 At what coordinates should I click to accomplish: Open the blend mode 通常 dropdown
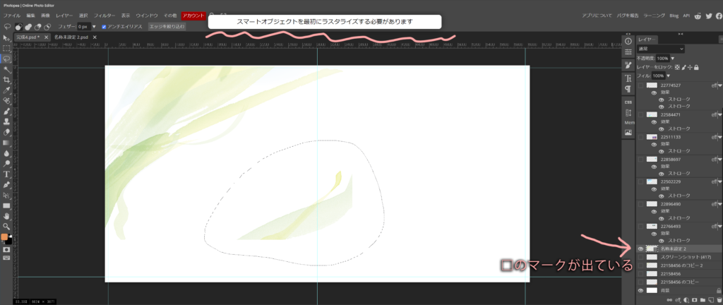(x=660, y=49)
